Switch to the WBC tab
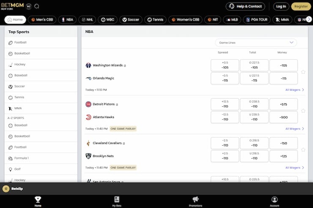This screenshot has height=208, width=313. (107, 20)
